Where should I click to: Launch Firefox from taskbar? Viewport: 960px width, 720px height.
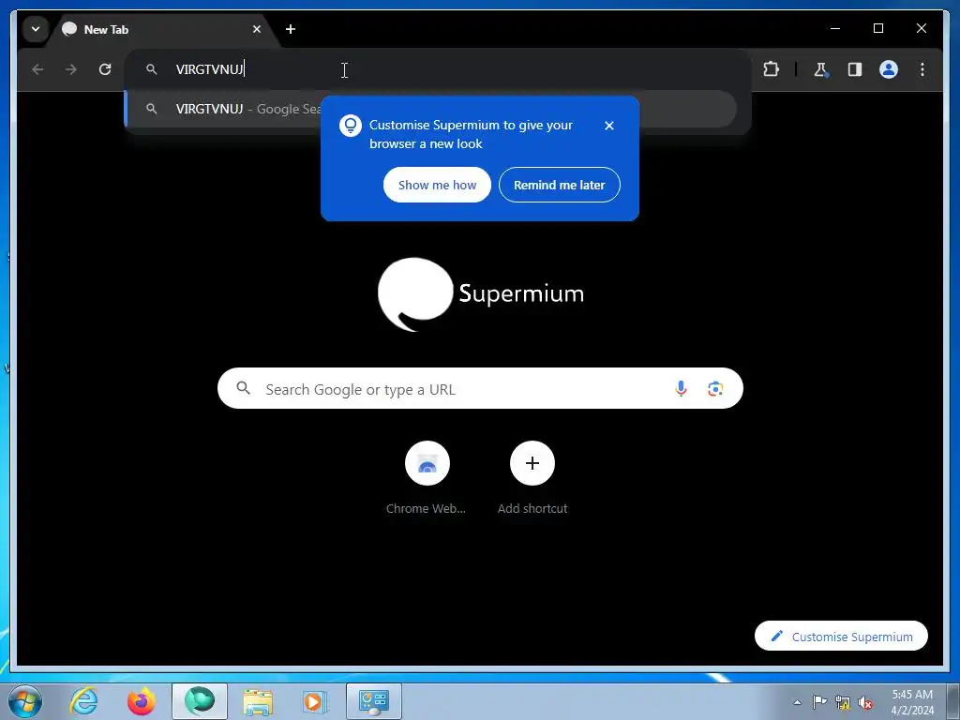[x=142, y=701]
